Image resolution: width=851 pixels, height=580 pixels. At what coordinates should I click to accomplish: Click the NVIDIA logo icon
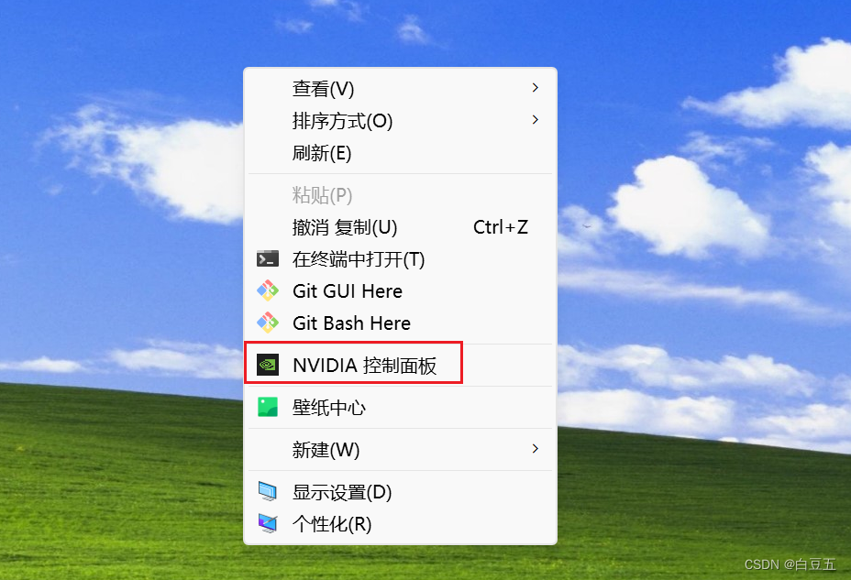point(268,365)
